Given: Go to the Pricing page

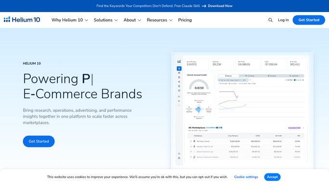Looking at the screenshot, I should (185, 20).
